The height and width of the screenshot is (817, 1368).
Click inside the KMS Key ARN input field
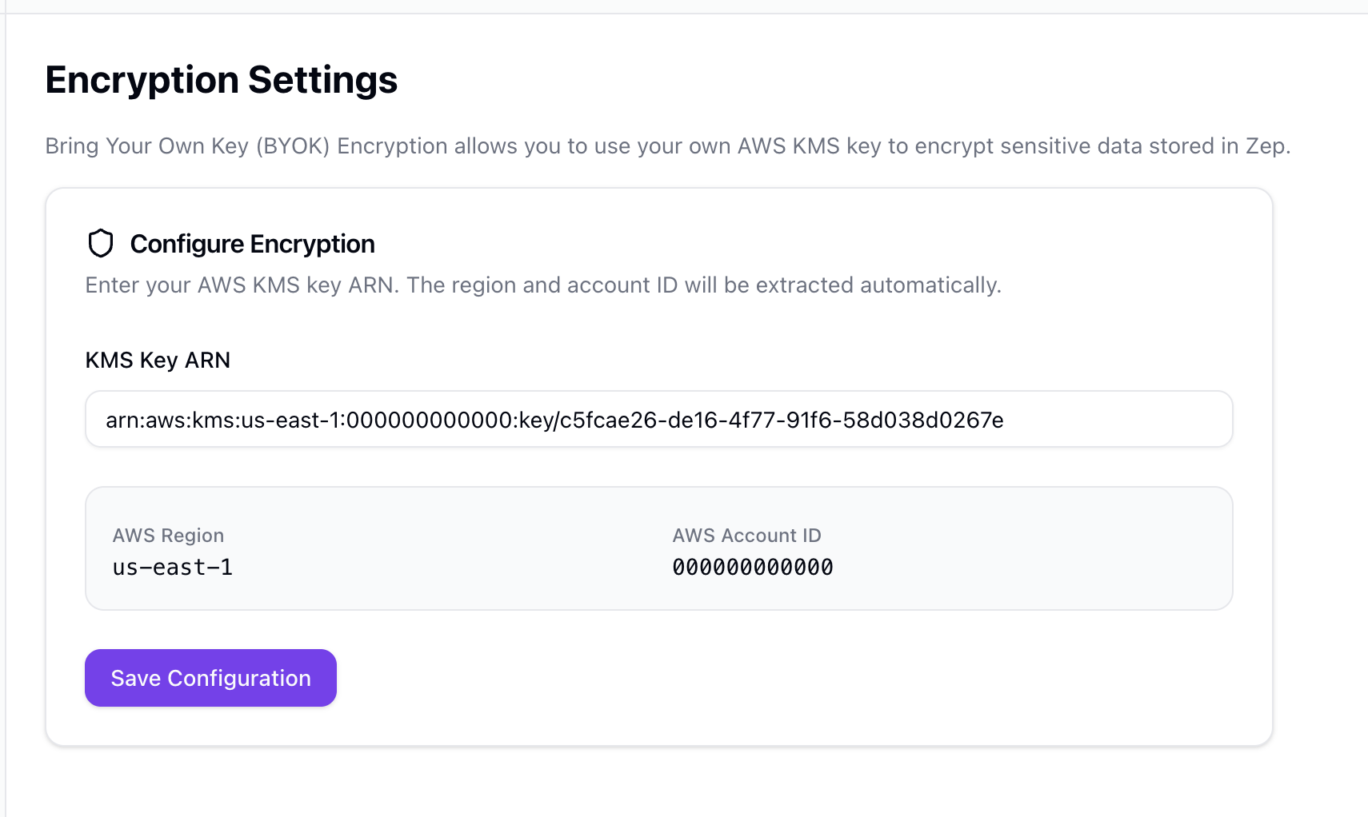(x=658, y=418)
